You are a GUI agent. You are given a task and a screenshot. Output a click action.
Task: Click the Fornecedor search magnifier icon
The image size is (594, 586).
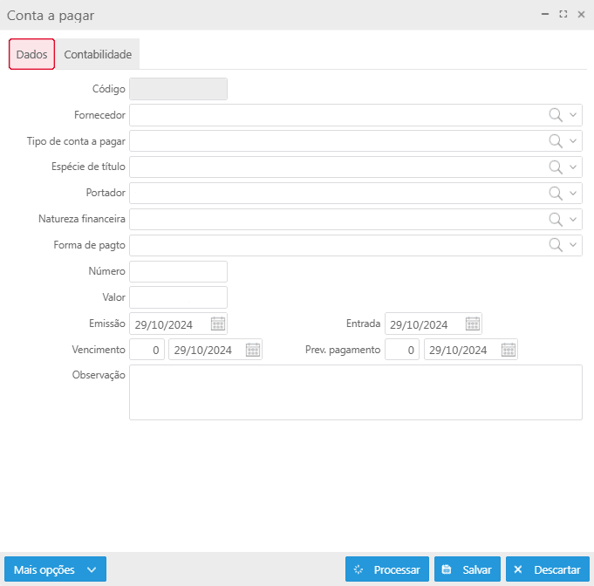(x=555, y=115)
